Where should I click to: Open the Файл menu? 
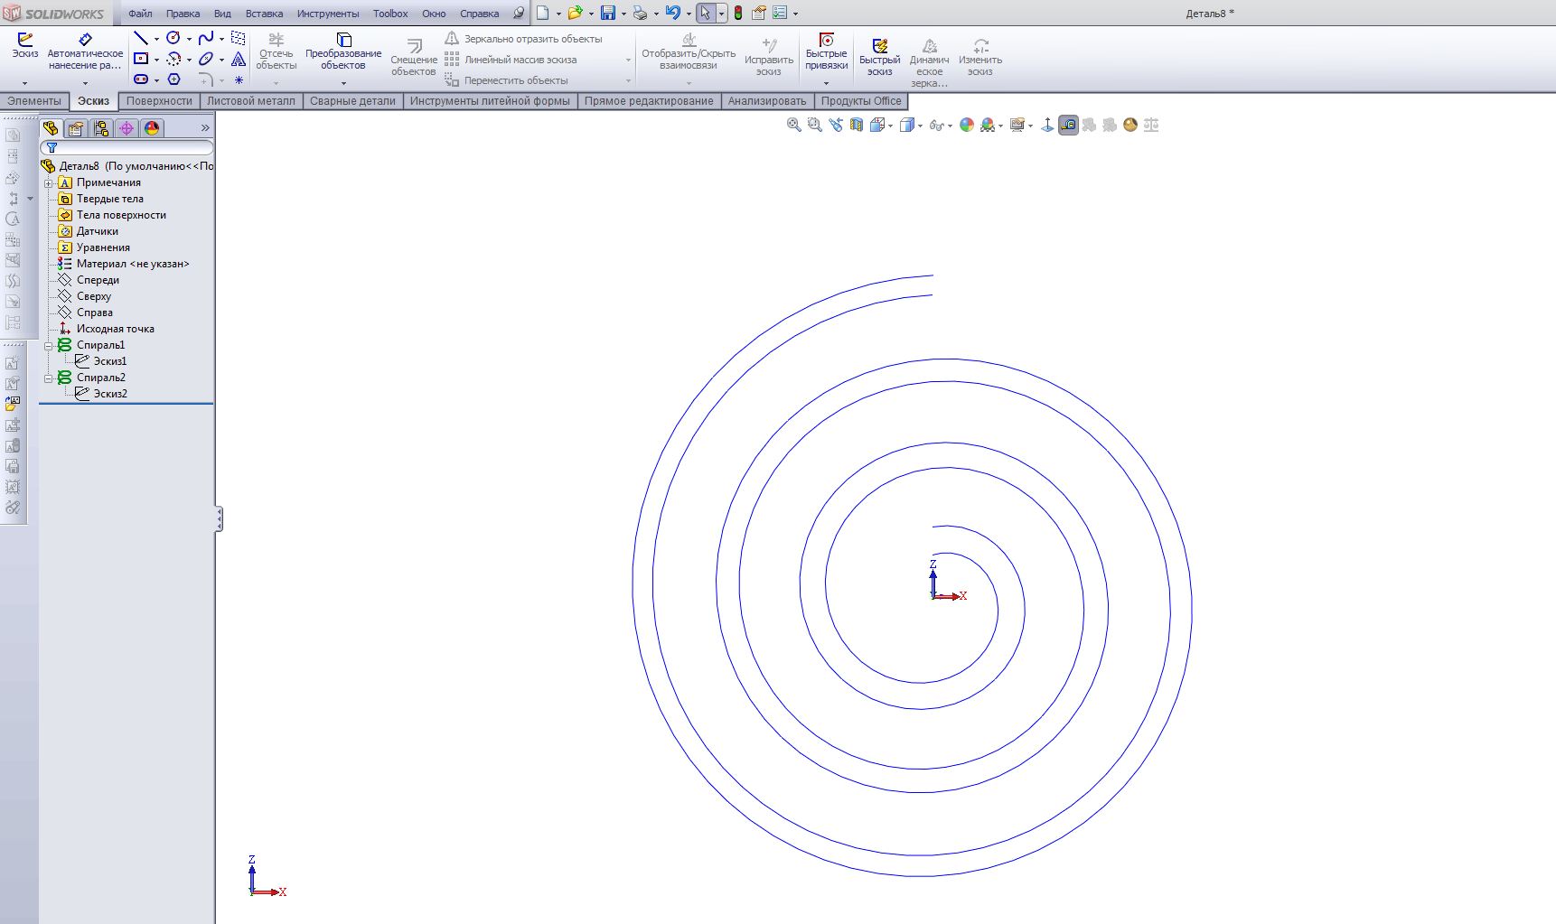coord(140,14)
